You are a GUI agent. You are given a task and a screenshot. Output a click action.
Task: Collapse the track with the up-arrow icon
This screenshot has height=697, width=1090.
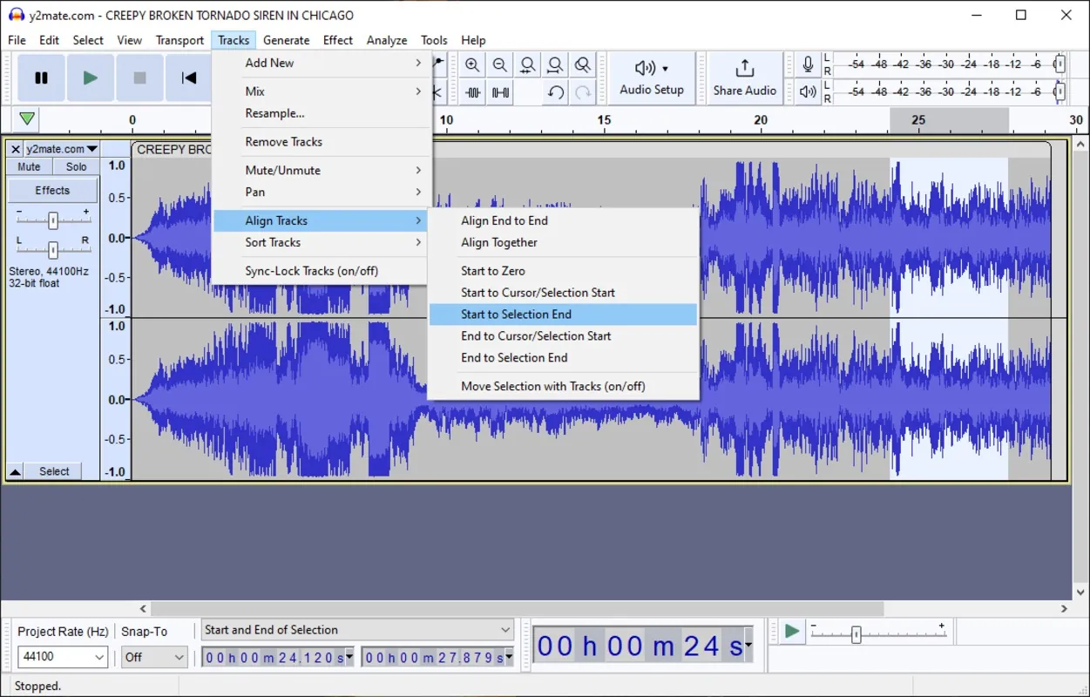click(16, 471)
